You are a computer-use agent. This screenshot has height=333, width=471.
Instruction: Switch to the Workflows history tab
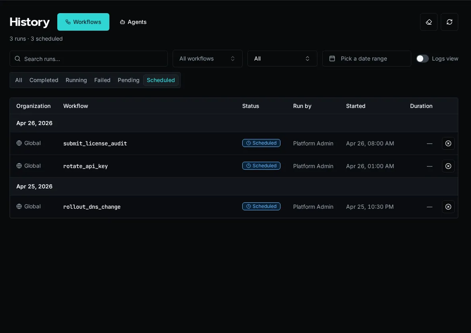[83, 22]
